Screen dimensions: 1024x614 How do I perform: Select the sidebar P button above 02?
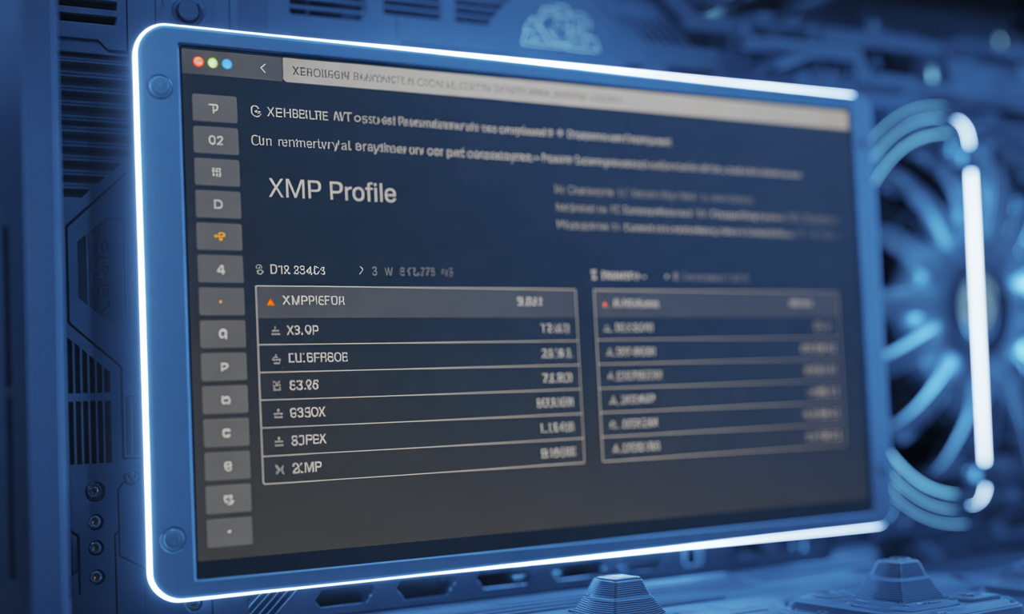click(214, 109)
